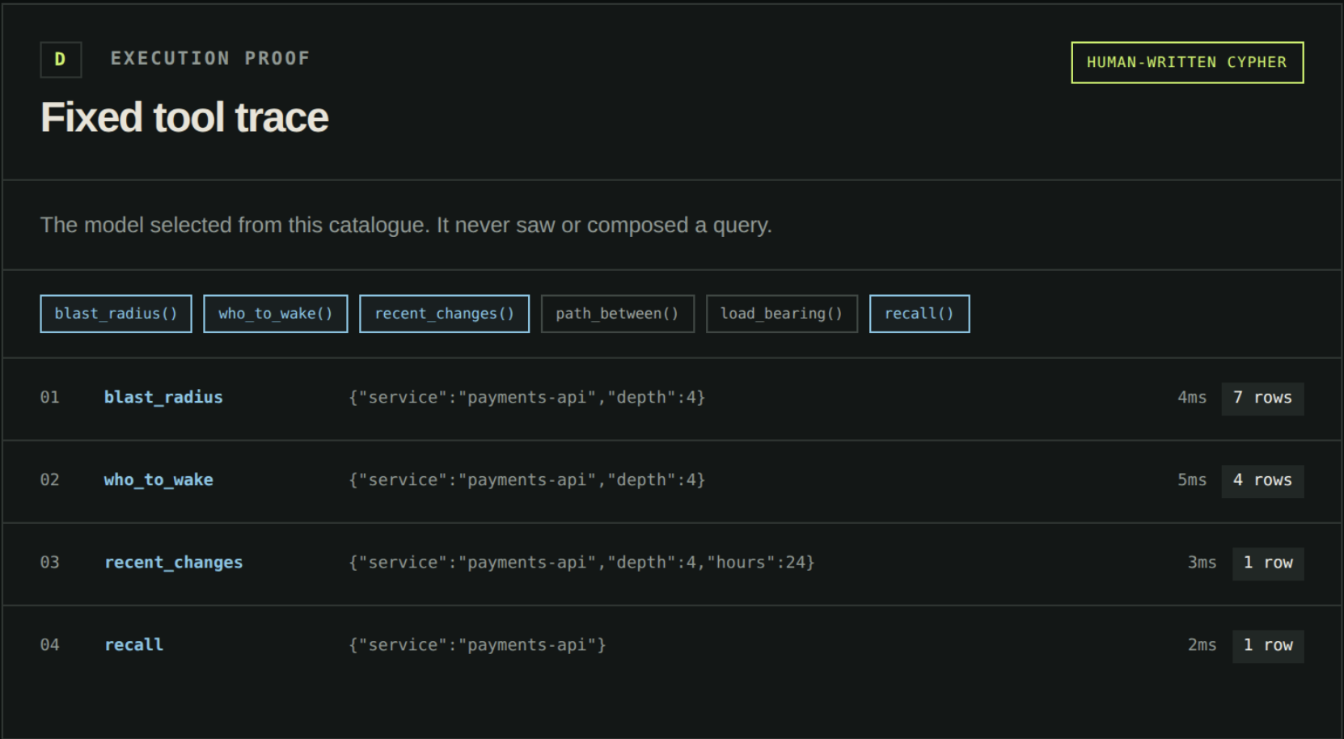Image resolution: width=1344 pixels, height=739 pixels.
Task: Click step number 03
Action: coord(50,562)
